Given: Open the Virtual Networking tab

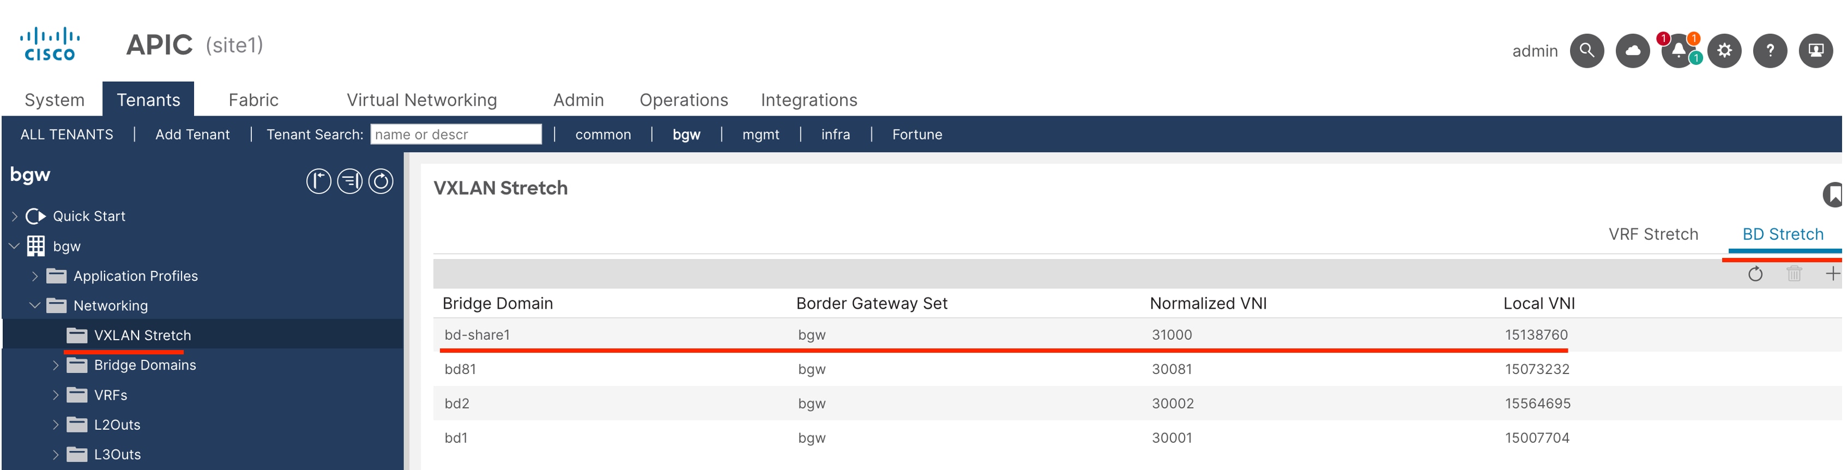Looking at the screenshot, I should (x=421, y=100).
